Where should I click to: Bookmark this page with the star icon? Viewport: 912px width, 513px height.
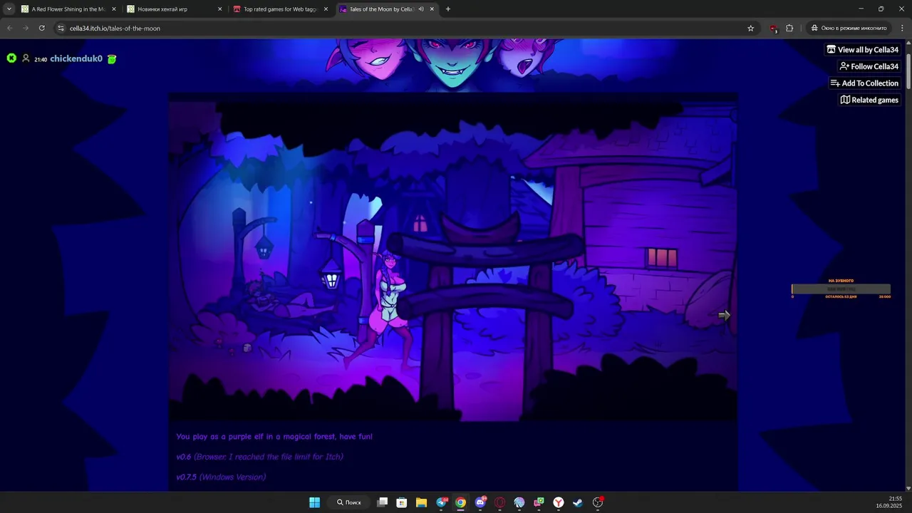pyautogui.click(x=750, y=28)
